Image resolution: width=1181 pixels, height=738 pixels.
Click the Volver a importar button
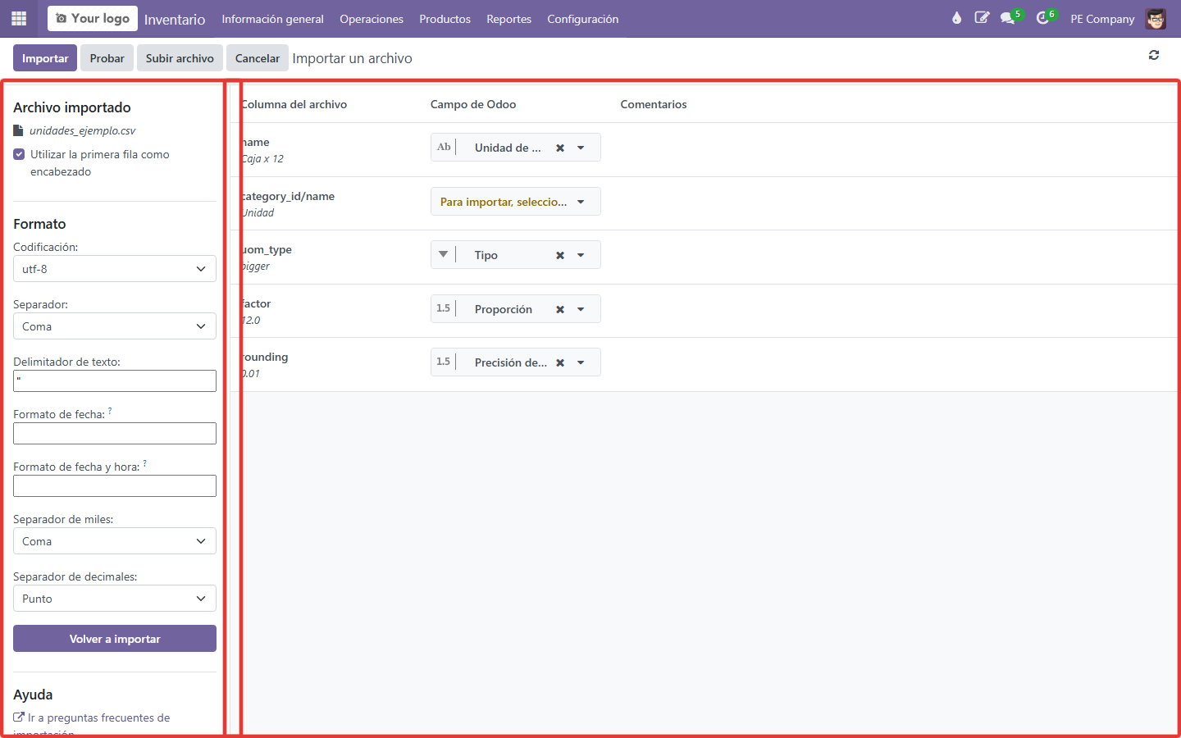115,639
